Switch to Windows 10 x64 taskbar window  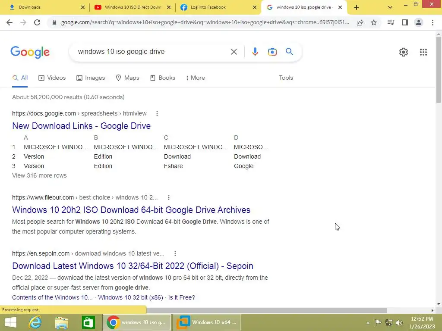[207, 322]
